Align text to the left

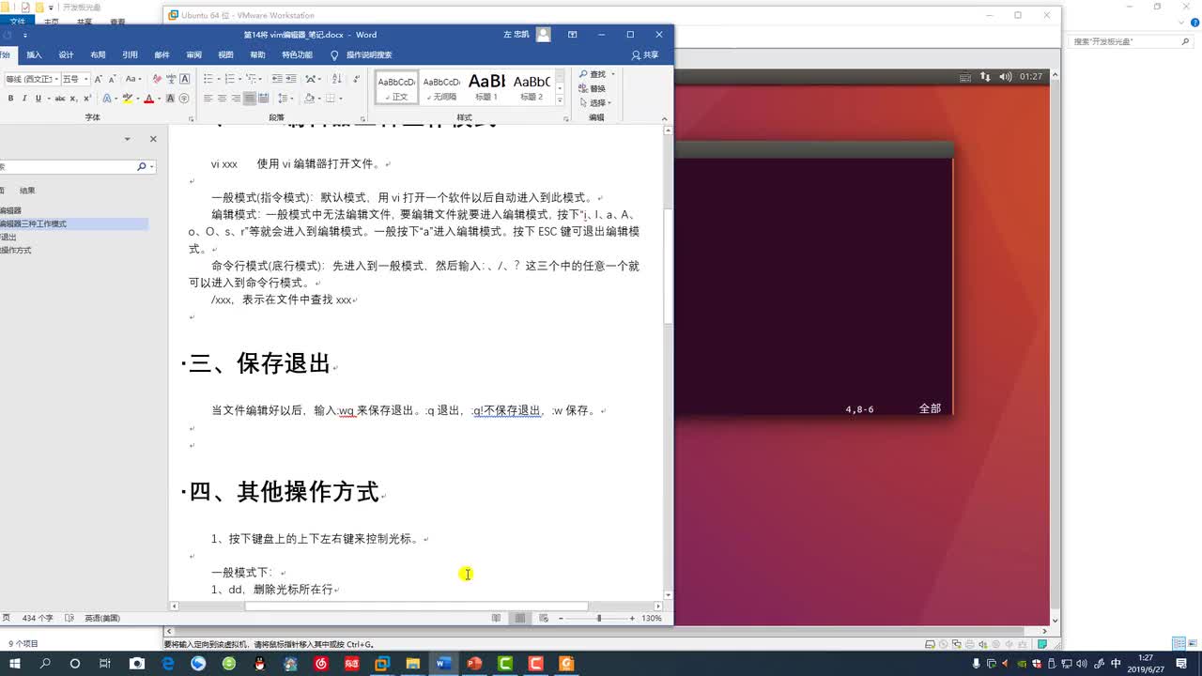(208, 99)
